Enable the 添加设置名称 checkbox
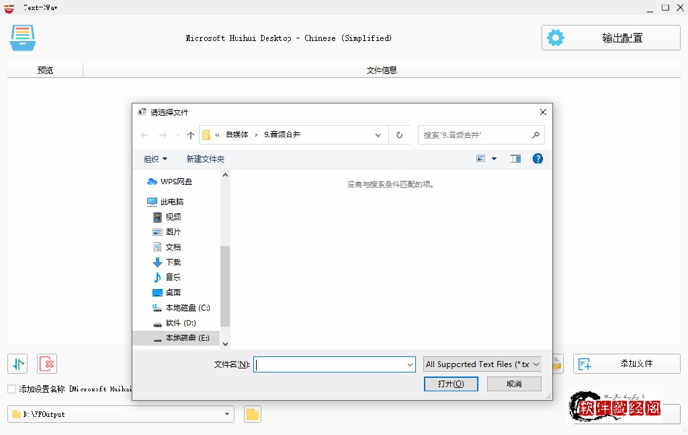Screen dimensions: 688x435 [x=11, y=388]
